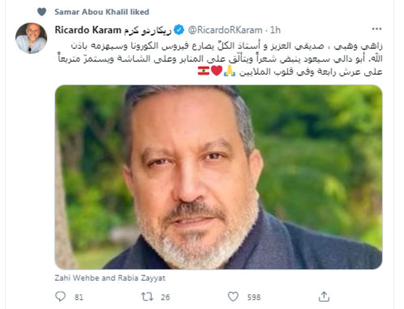Visit the @RicardoRKaram handle
Screen dimensions: 404x309
click(225, 30)
